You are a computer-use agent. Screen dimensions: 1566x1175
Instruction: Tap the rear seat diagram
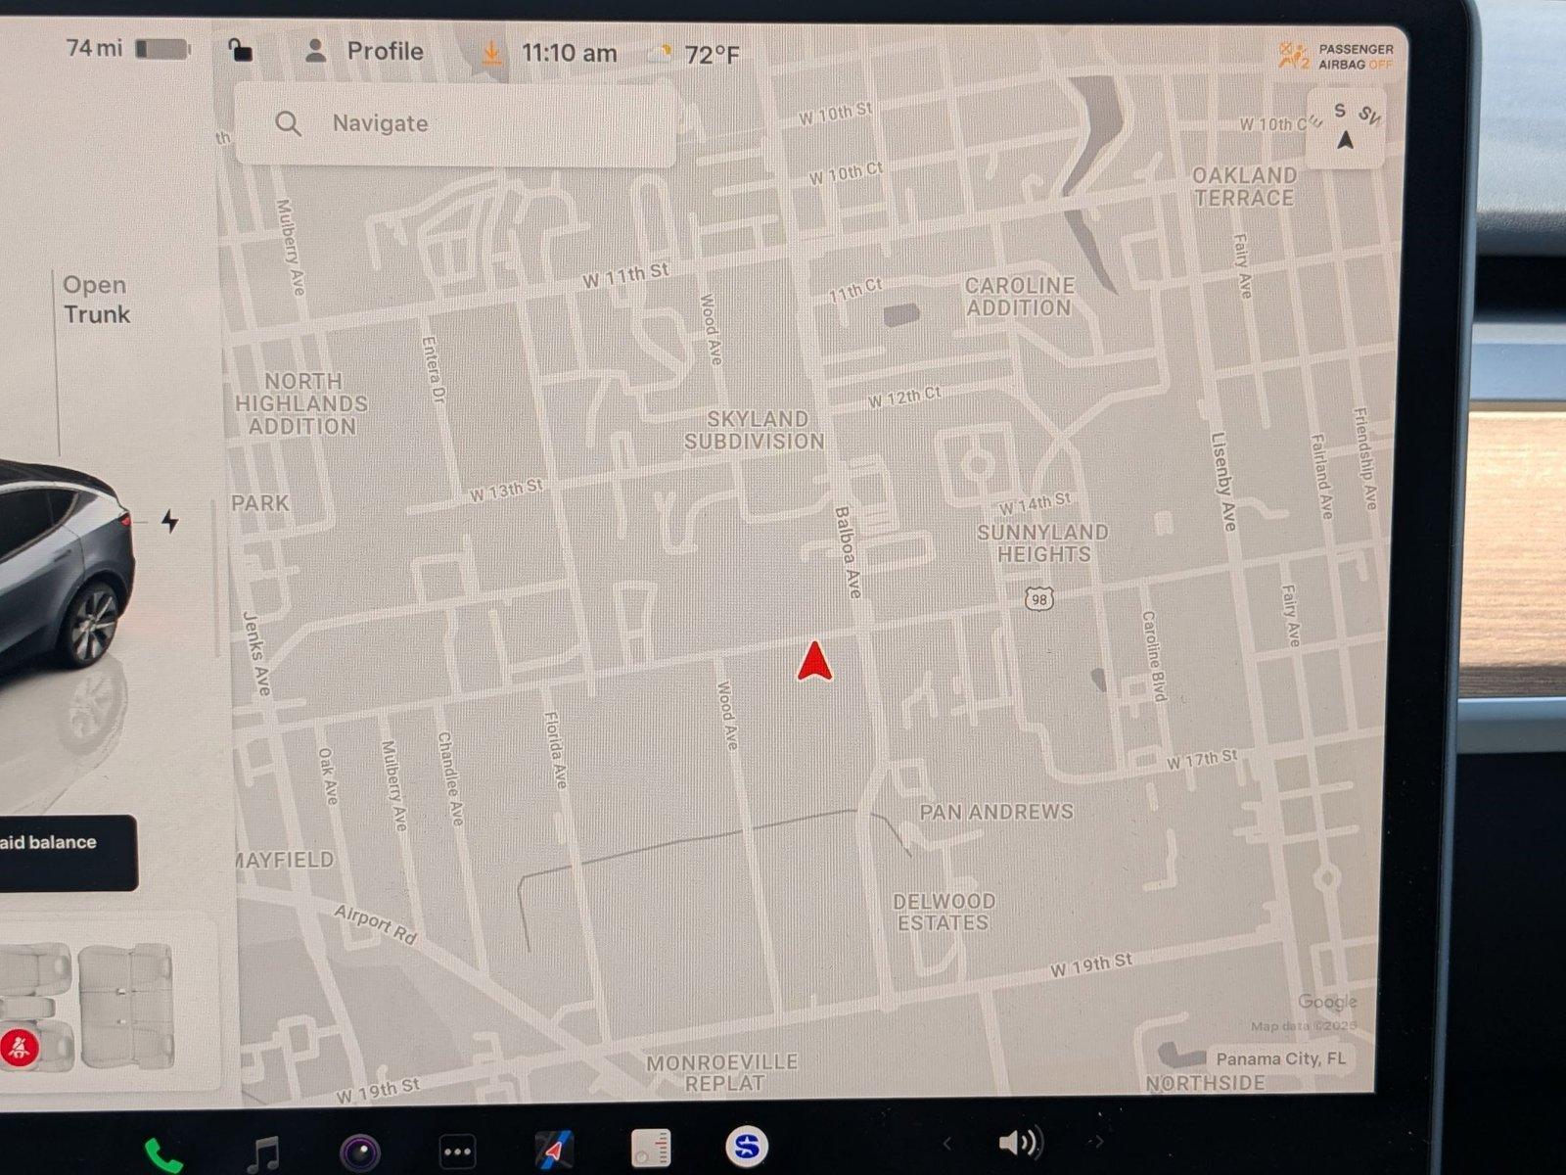(125, 1006)
